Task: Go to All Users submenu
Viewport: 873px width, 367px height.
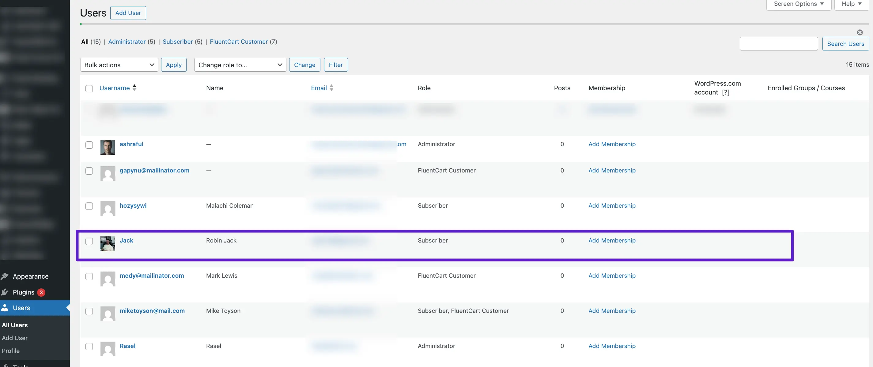Action: click(15, 325)
